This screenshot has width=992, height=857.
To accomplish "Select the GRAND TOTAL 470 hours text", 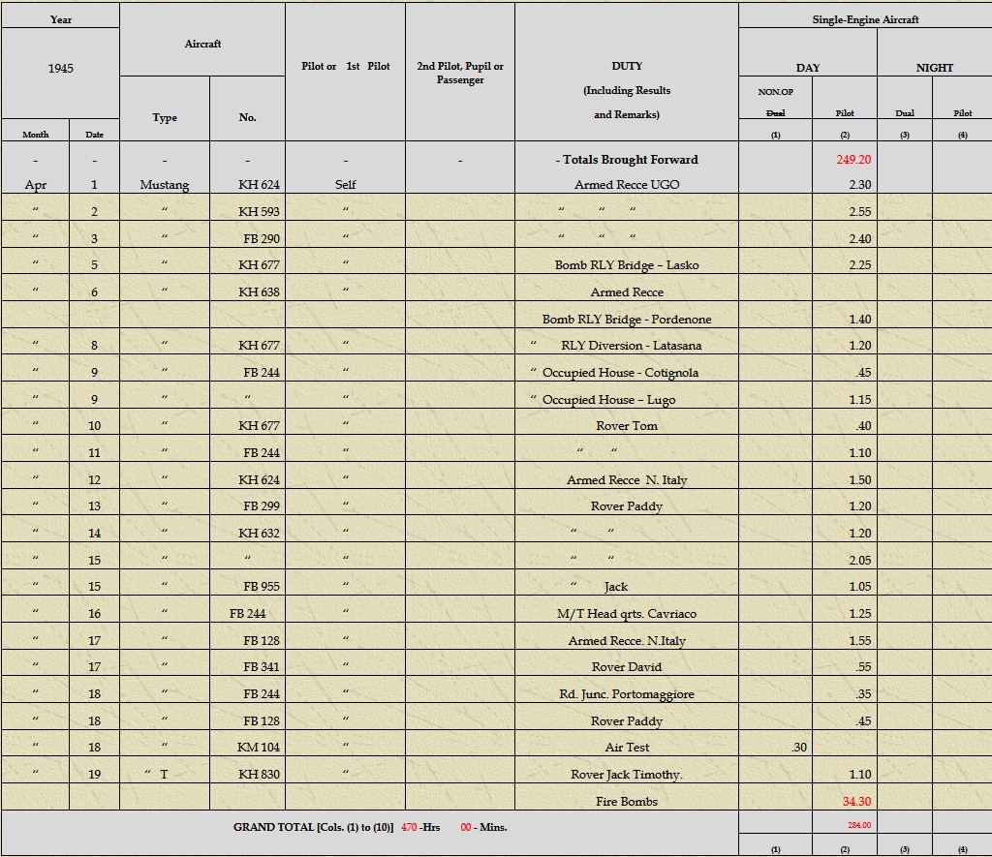I will pyautogui.click(x=336, y=827).
